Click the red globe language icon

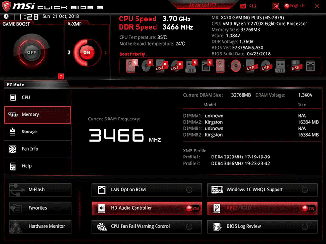[x=286, y=6]
